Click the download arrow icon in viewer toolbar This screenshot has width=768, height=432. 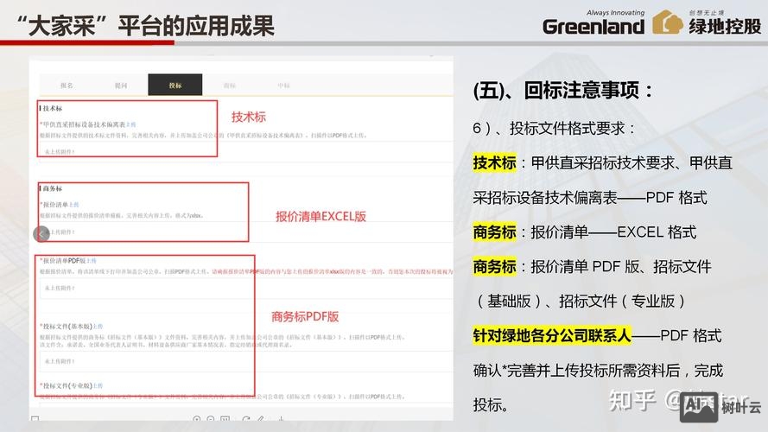click(281, 419)
